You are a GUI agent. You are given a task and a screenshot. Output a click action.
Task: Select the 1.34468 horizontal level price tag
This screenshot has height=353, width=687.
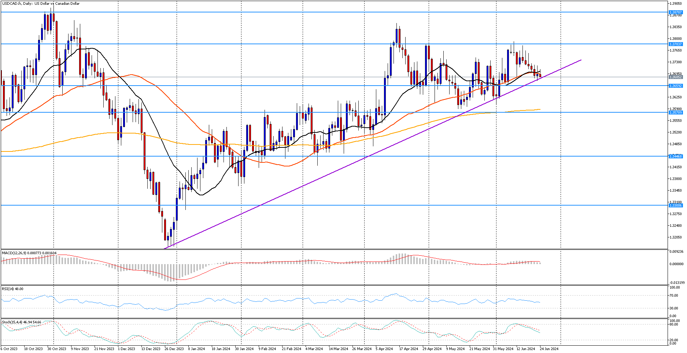click(676, 157)
